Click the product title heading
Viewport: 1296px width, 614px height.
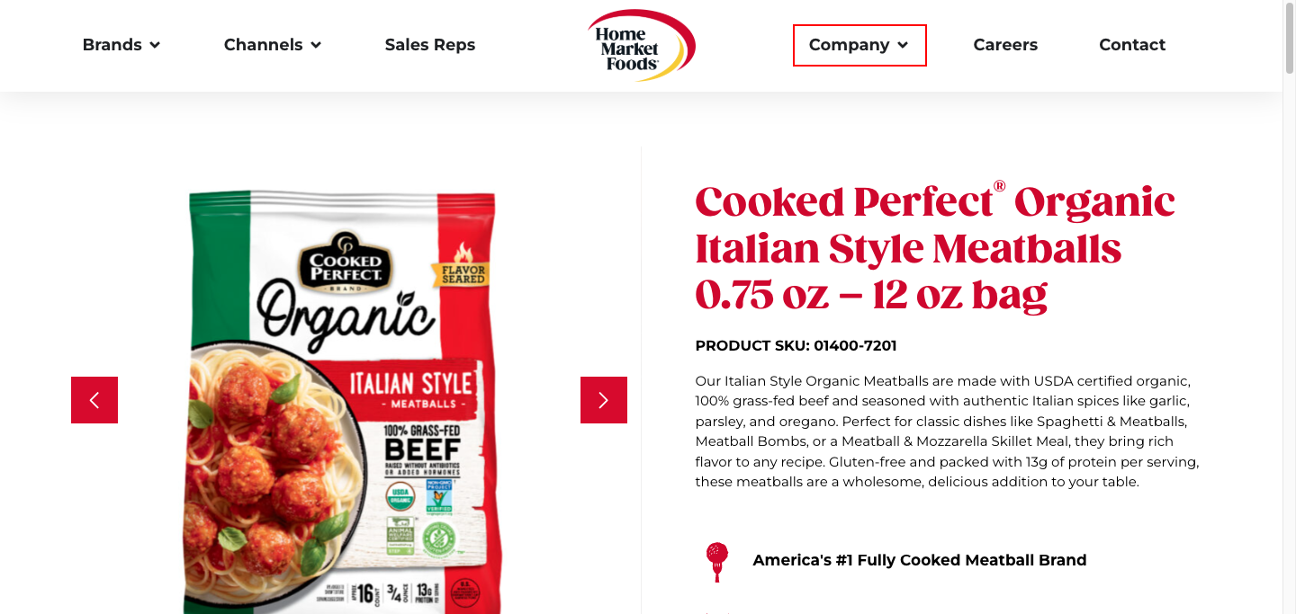(935, 248)
